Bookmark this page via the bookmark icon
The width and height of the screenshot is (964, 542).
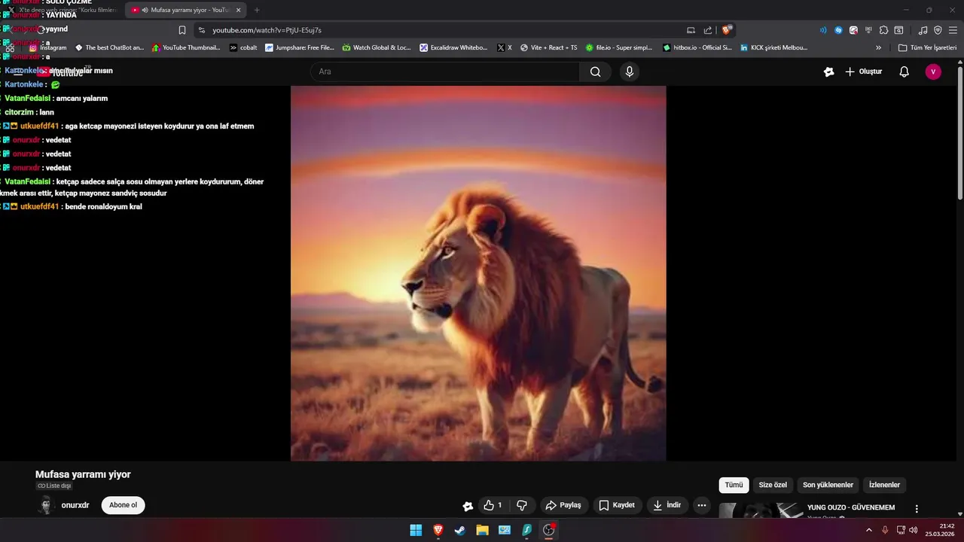click(x=182, y=30)
